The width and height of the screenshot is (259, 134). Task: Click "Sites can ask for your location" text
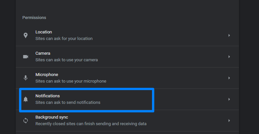(x=64, y=39)
